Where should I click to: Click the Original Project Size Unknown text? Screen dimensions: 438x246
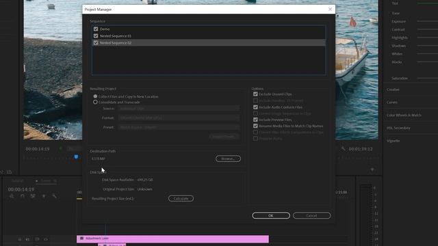tap(144, 189)
